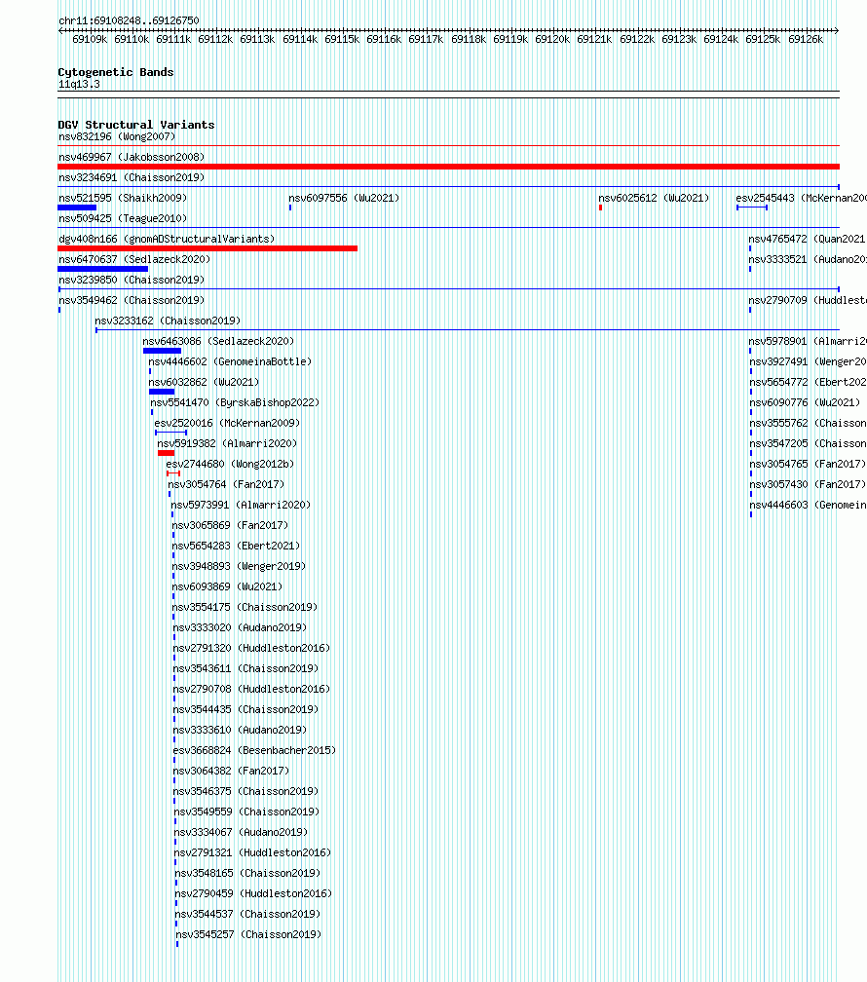The image size is (867, 982).
Task: Select nsv6032862 (Wu2021) label
Action: pos(204,382)
